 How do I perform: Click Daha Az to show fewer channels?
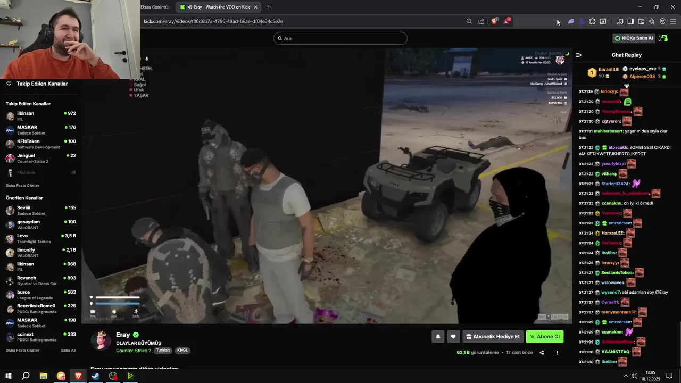(68, 351)
